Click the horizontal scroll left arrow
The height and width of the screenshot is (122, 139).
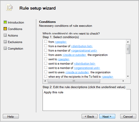(45, 81)
